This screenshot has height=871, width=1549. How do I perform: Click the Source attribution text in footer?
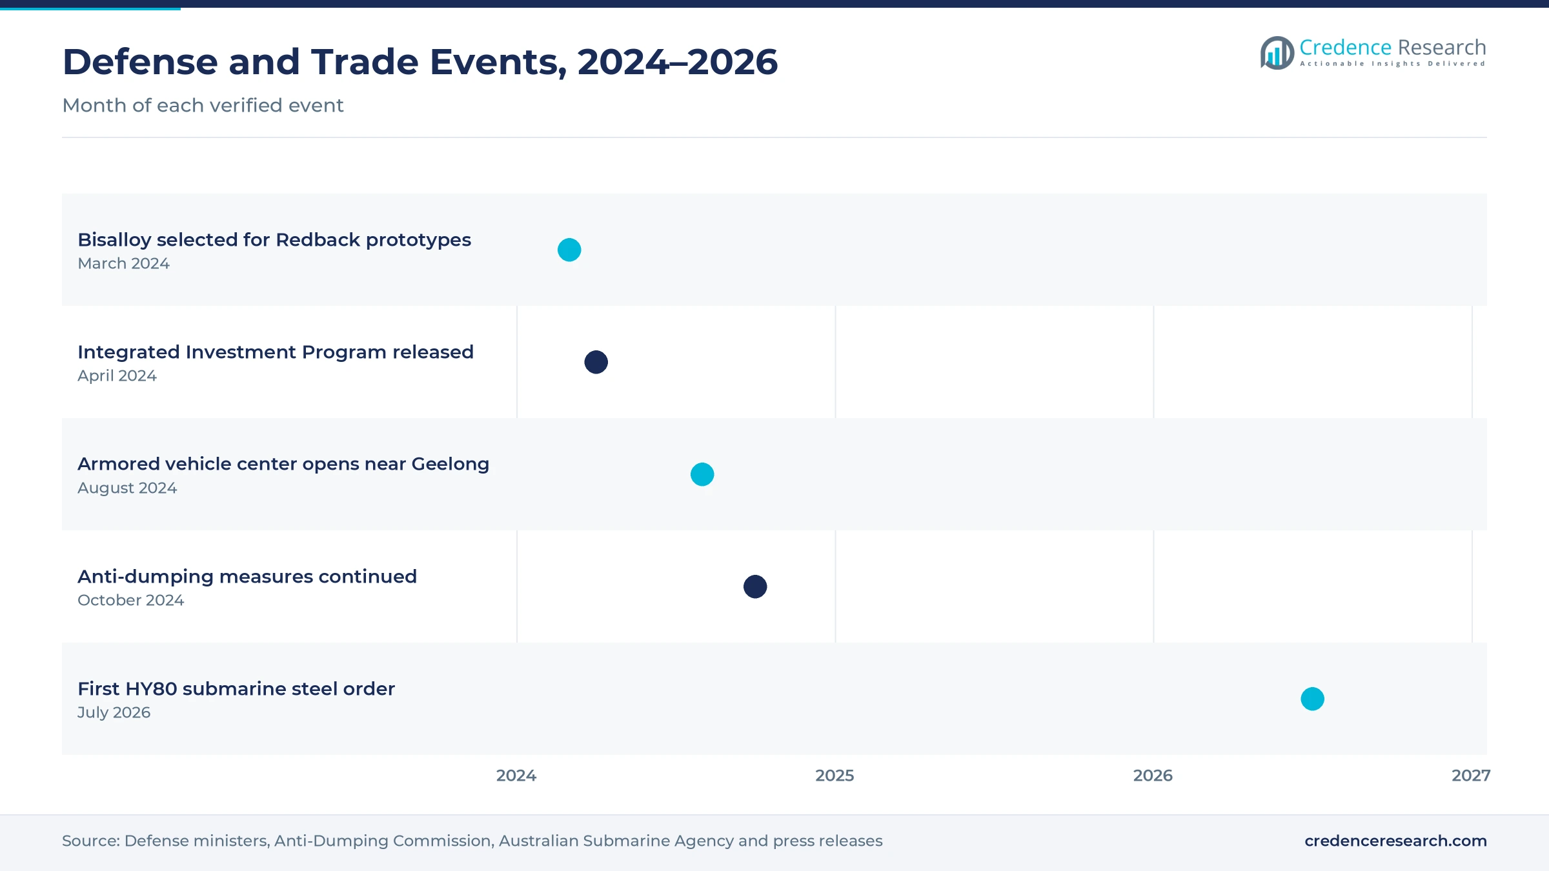coord(472,841)
